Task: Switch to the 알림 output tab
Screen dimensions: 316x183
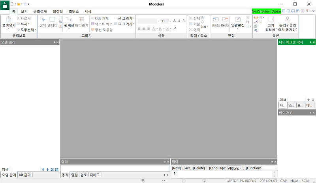Action: [74, 175]
